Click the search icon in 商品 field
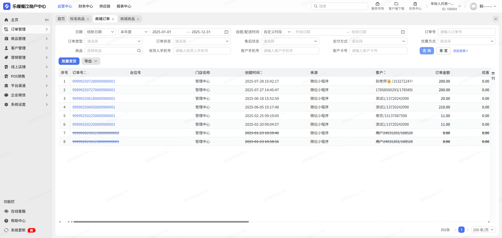Viewport: 502px width, 238px height. pos(139,51)
